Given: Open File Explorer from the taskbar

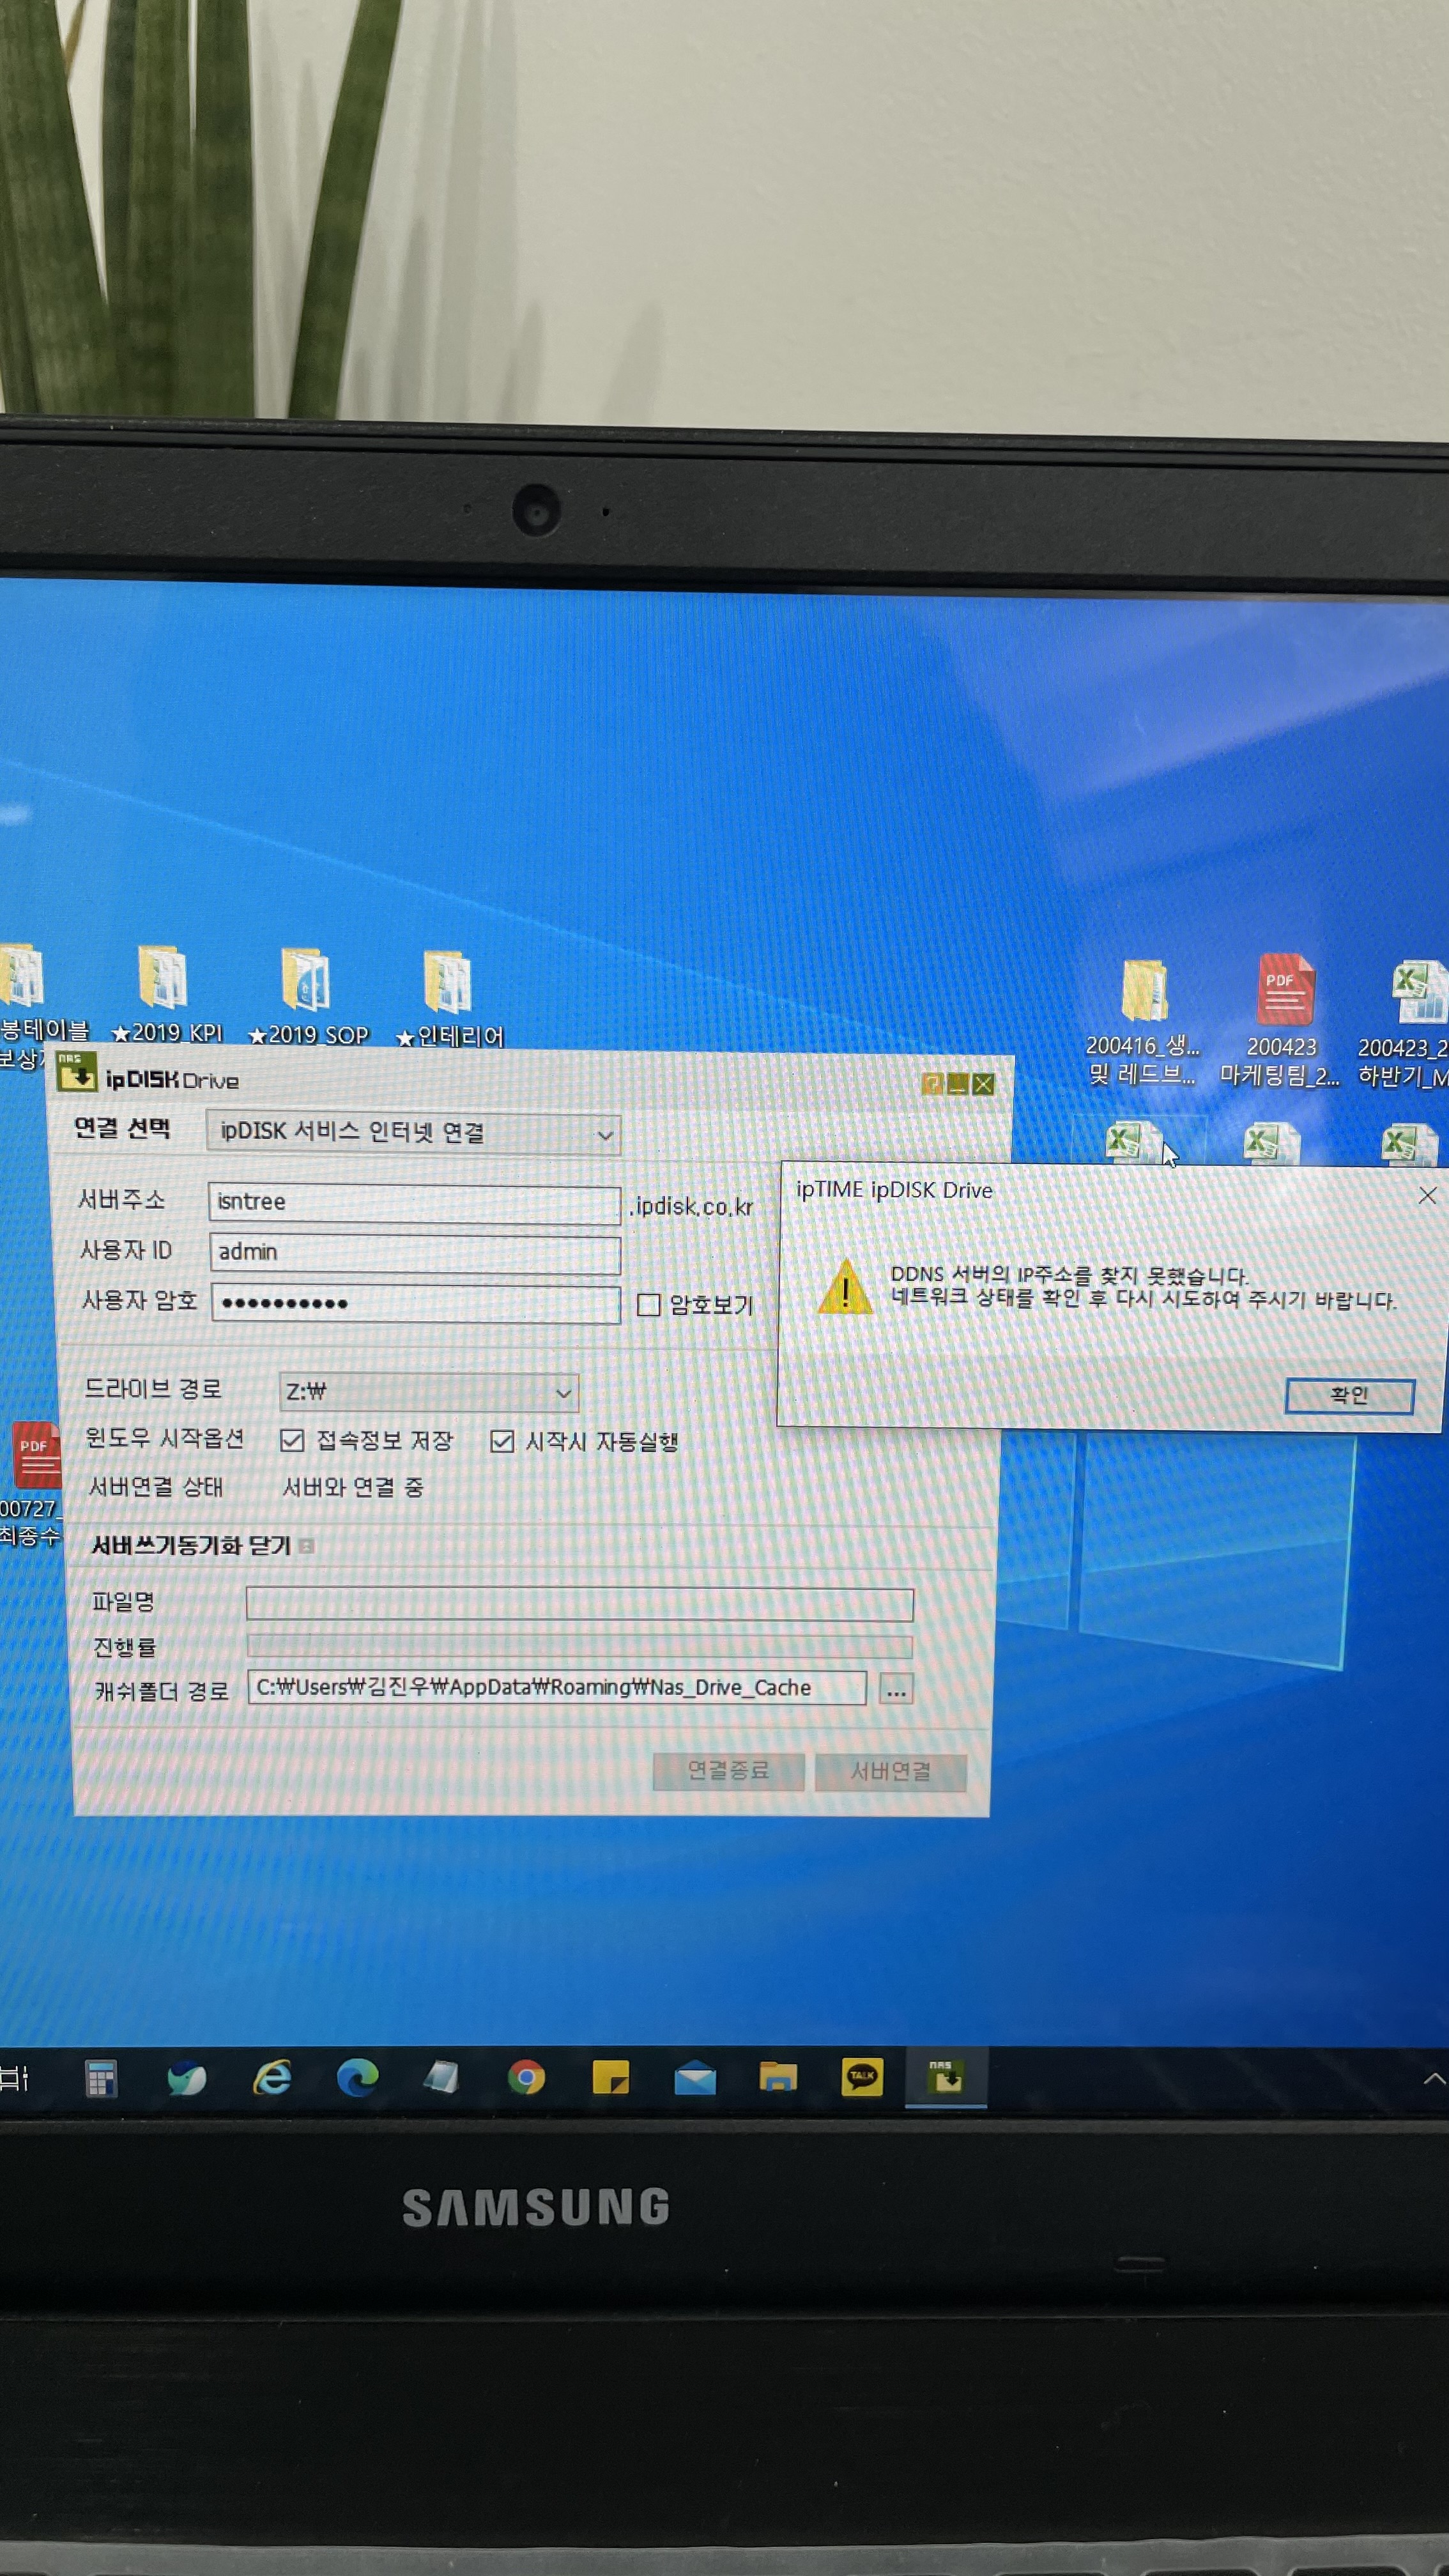Looking at the screenshot, I should 778,2078.
